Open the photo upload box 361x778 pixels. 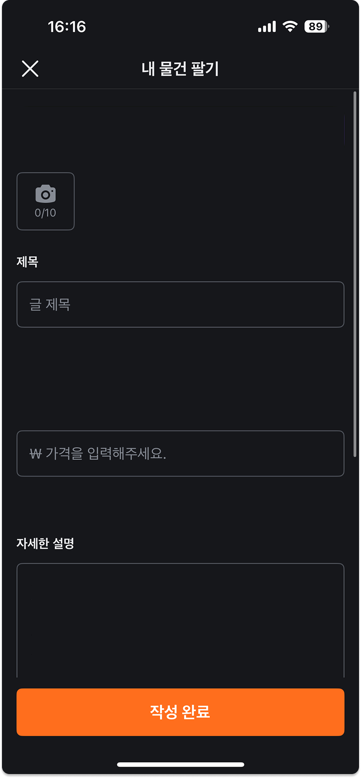(x=45, y=201)
